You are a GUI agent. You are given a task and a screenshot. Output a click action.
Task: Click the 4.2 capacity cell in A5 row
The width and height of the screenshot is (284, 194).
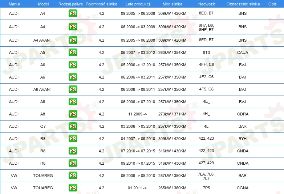tap(101, 52)
